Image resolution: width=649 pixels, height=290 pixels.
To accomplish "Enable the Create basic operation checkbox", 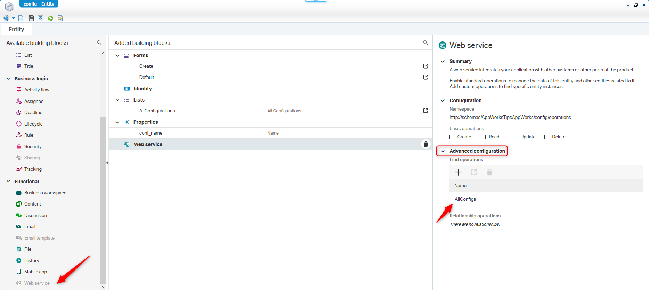I will (452, 137).
